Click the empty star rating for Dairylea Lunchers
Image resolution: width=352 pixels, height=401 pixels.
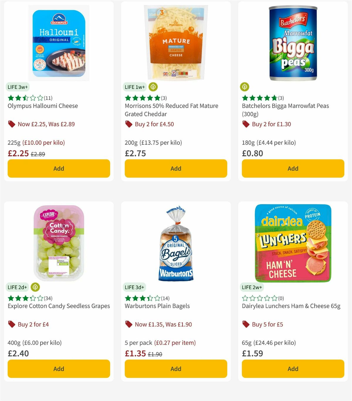260,298
